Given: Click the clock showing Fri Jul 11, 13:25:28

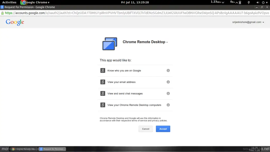Looking at the screenshot, I should coord(135,2).
